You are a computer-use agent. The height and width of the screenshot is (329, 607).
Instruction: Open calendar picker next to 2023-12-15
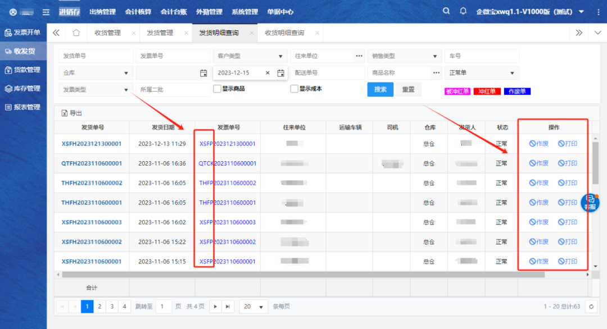tap(280, 73)
